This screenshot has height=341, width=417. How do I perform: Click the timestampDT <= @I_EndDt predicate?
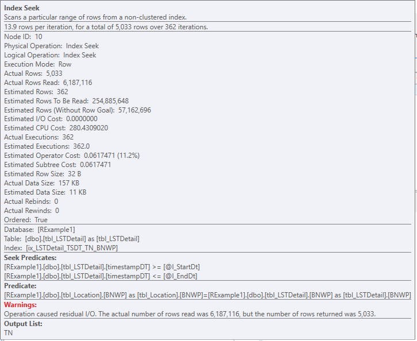coord(101,276)
